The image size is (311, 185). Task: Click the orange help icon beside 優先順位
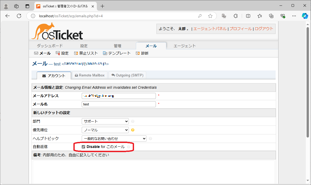point(132,130)
